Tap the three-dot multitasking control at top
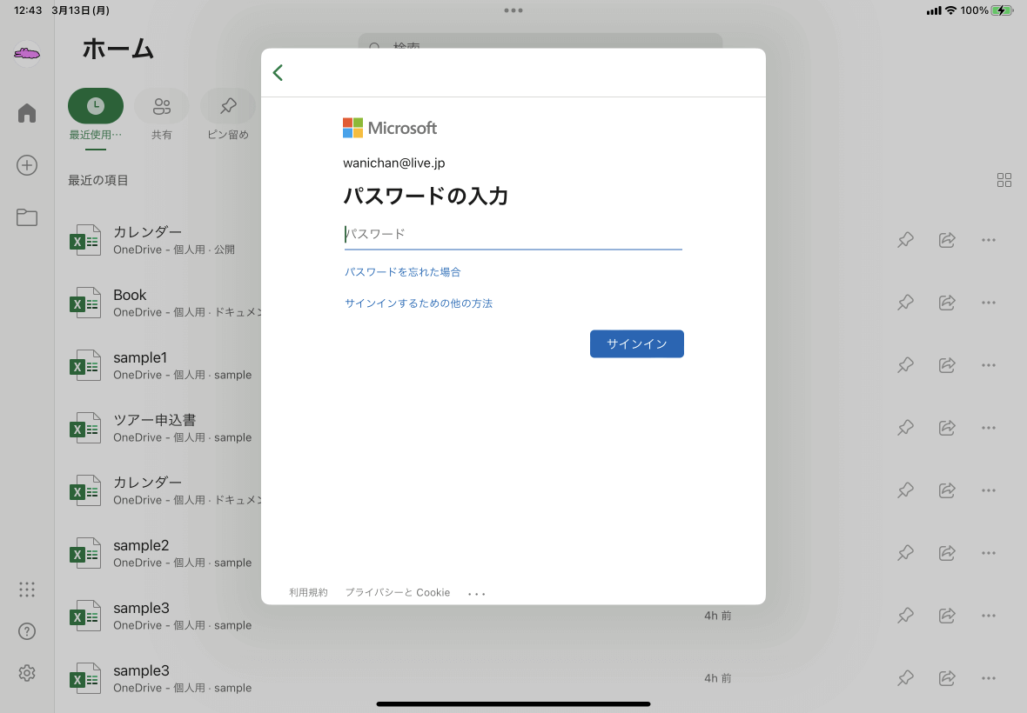Image resolution: width=1027 pixels, height=713 pixels. [513, 10]
